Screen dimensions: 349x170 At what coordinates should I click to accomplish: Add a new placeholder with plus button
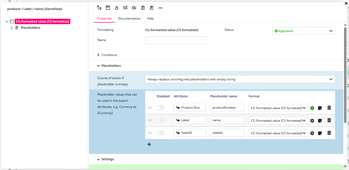tap(149, 144)
